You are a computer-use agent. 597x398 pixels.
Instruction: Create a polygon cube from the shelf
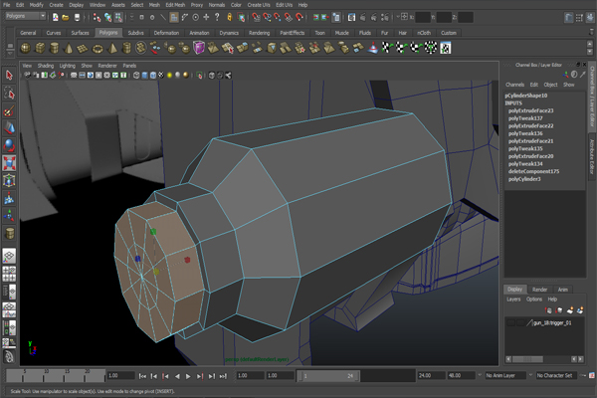(x=40, y=49)
